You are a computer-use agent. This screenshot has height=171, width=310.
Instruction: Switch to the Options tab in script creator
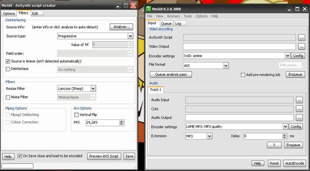click(9, 14)
